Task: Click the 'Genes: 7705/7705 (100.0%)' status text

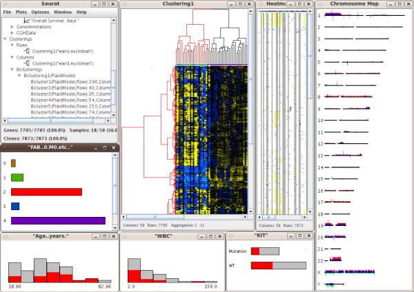Action: coord(34,130)
